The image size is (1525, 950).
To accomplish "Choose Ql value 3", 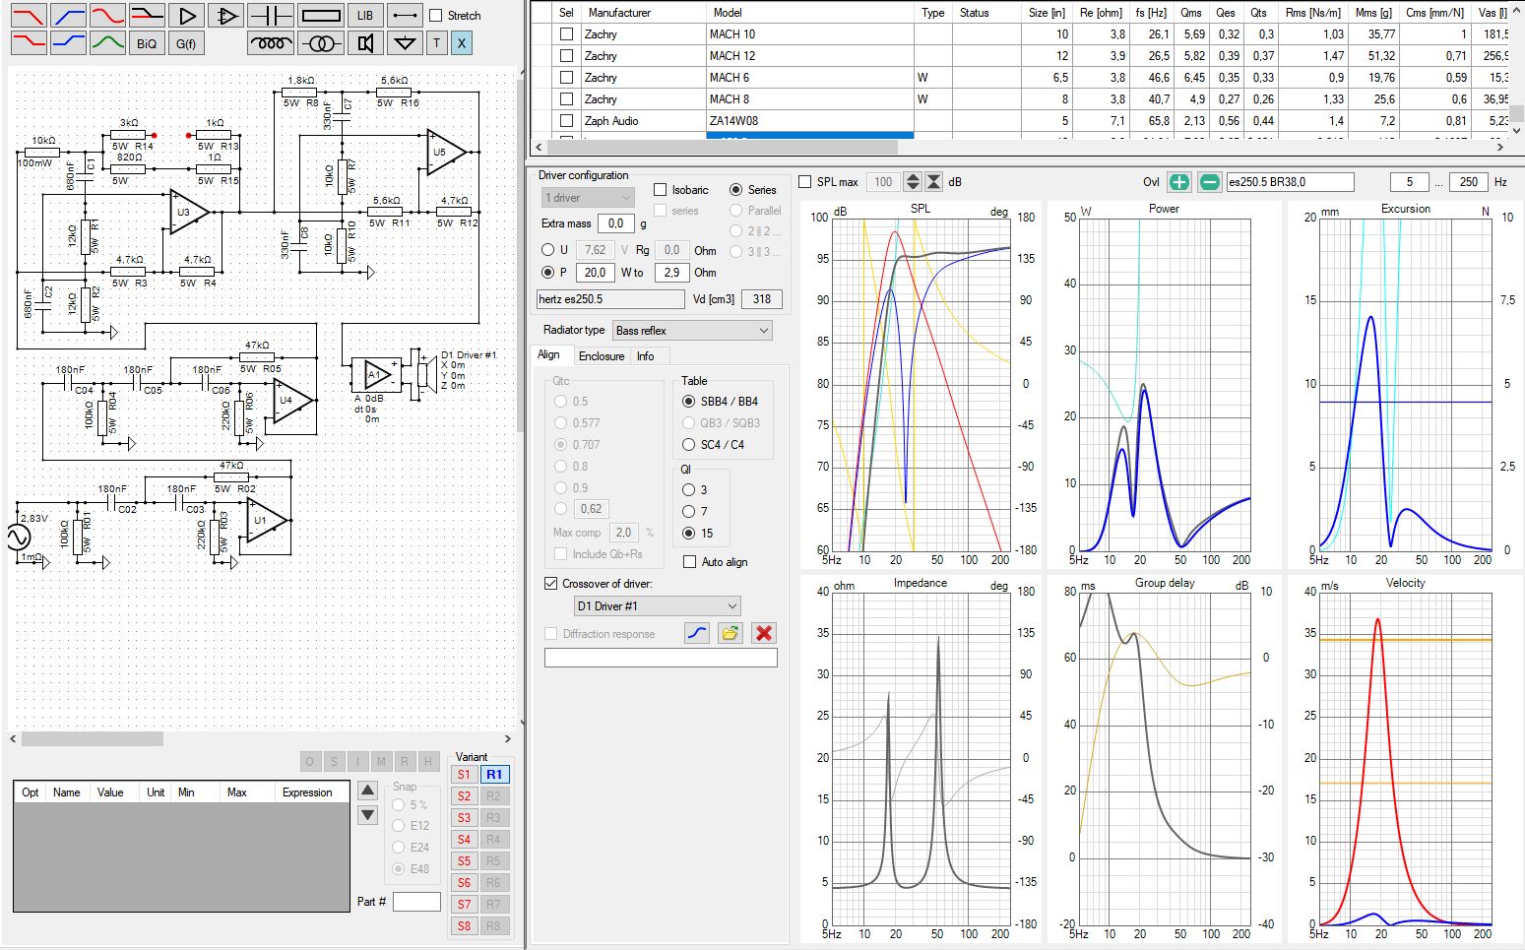I will point(689,490).
